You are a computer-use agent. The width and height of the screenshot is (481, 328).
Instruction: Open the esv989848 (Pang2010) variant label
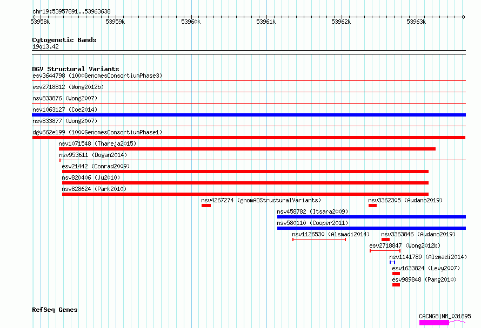(x=425, y=279)
